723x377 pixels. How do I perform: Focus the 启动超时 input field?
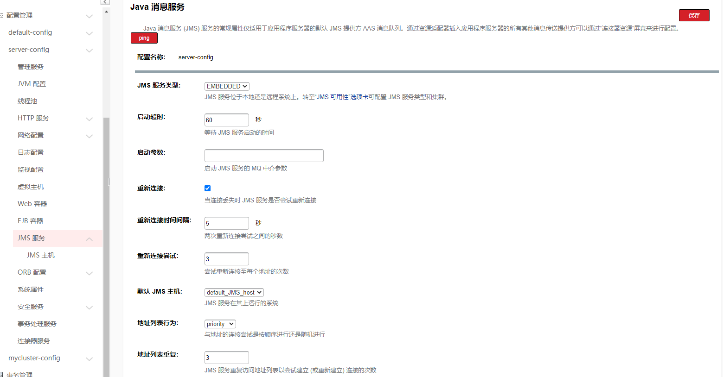[226, 120]
